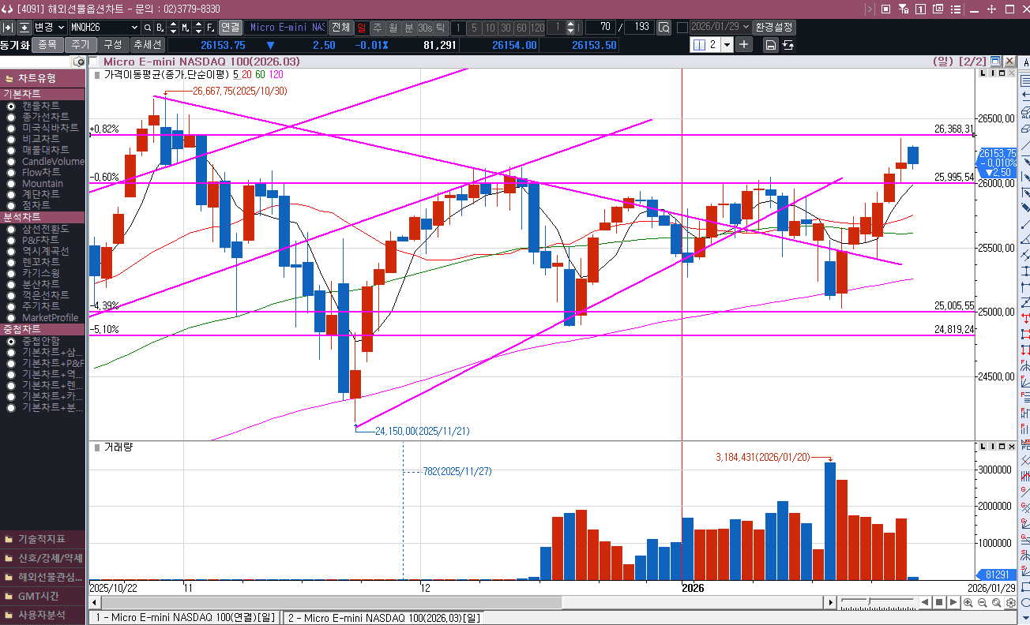
Task: Click the zoom in magnifier icon
Action: 968,603
